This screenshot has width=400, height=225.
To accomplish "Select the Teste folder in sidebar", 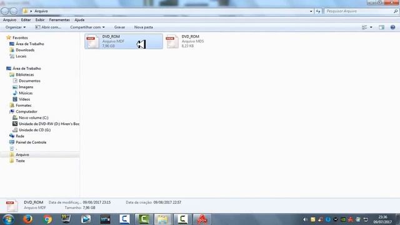I will pyautogui.click(x=17, y=161).
